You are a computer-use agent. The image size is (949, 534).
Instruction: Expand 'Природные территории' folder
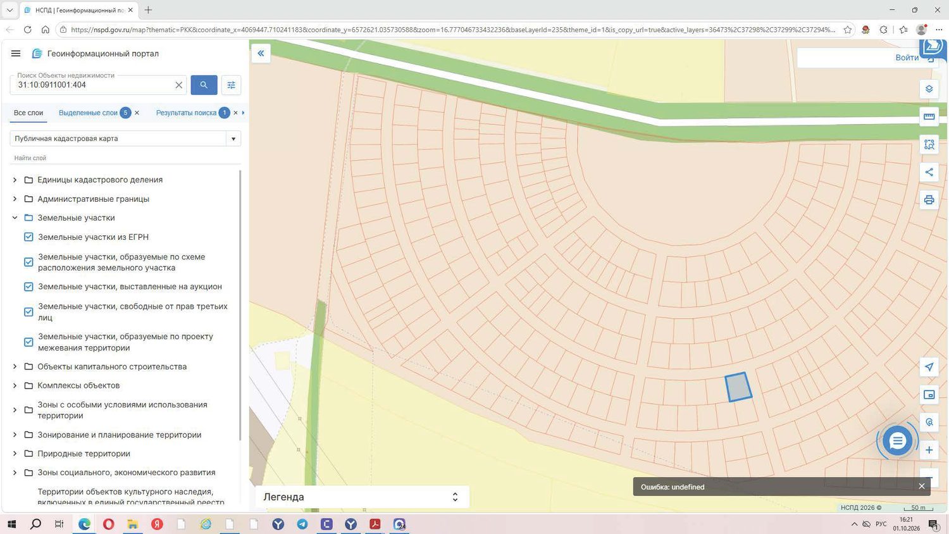[x=15, y=454]
